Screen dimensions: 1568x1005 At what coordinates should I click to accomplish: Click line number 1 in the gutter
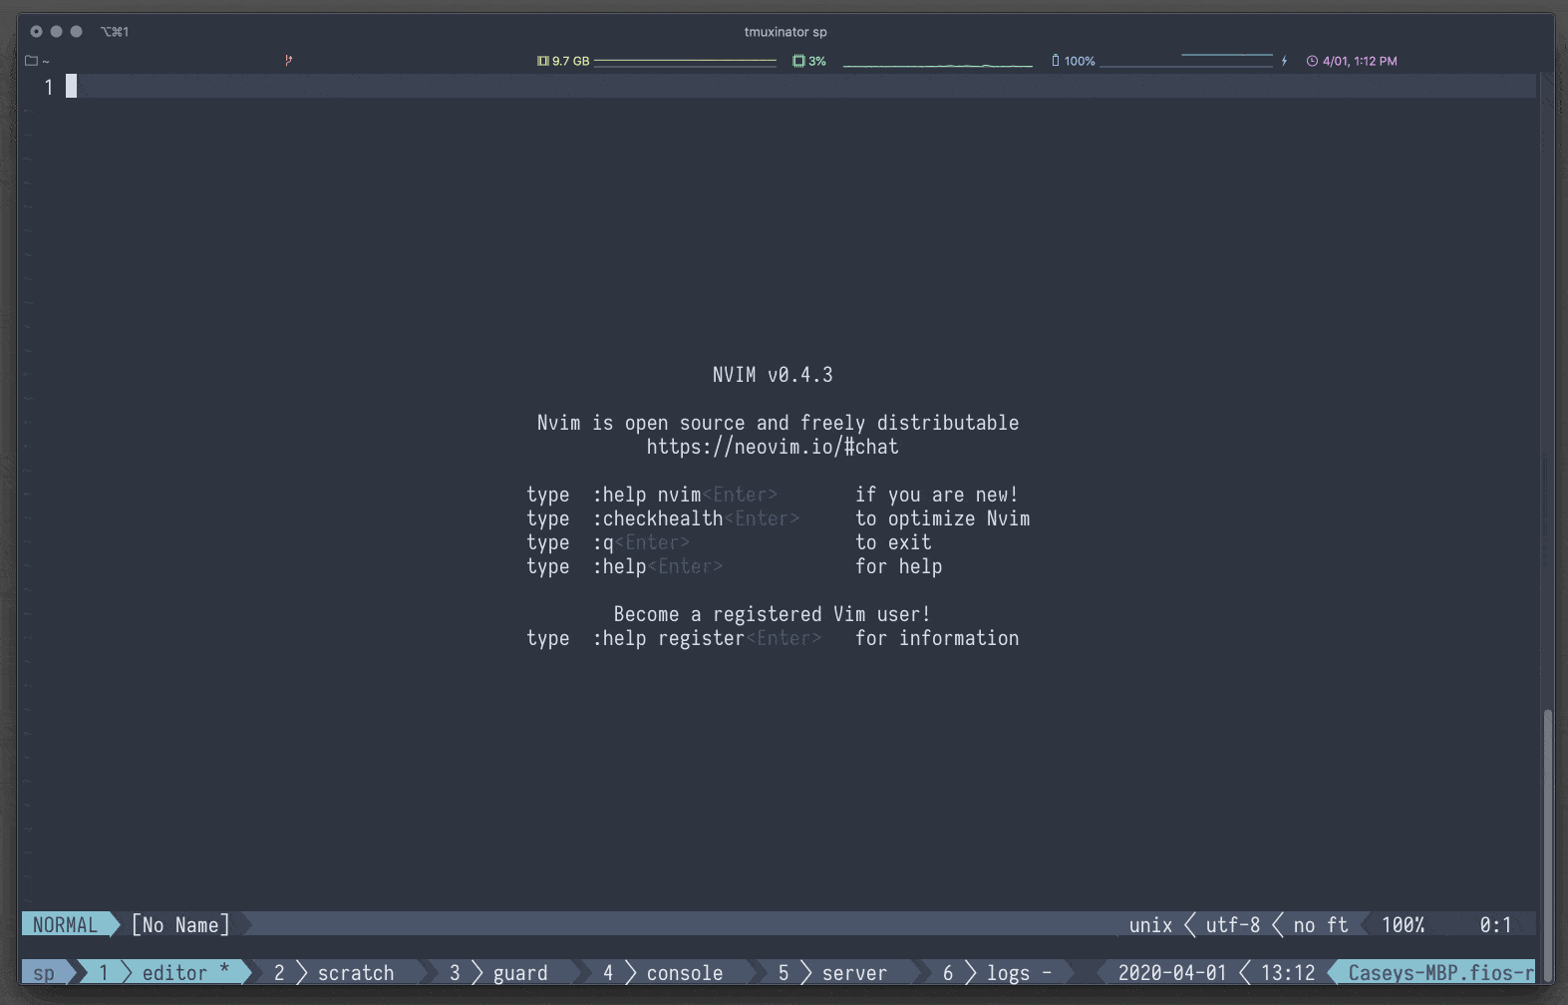[x=48, y=87]
